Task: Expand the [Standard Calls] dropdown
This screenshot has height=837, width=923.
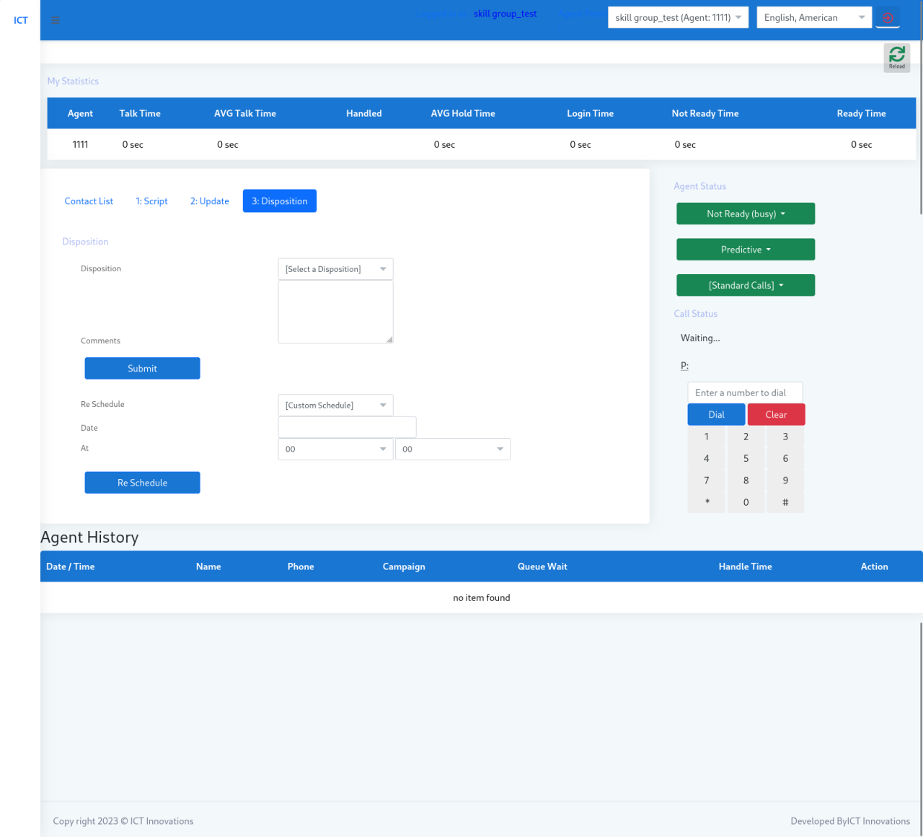Action: [745, 285]
